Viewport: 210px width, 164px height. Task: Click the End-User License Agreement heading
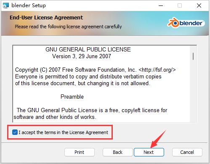(x=46, y=18)
